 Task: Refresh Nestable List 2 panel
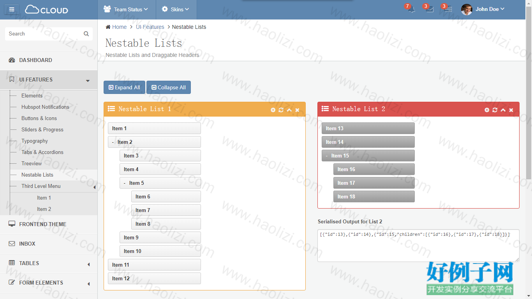point(495,110)
